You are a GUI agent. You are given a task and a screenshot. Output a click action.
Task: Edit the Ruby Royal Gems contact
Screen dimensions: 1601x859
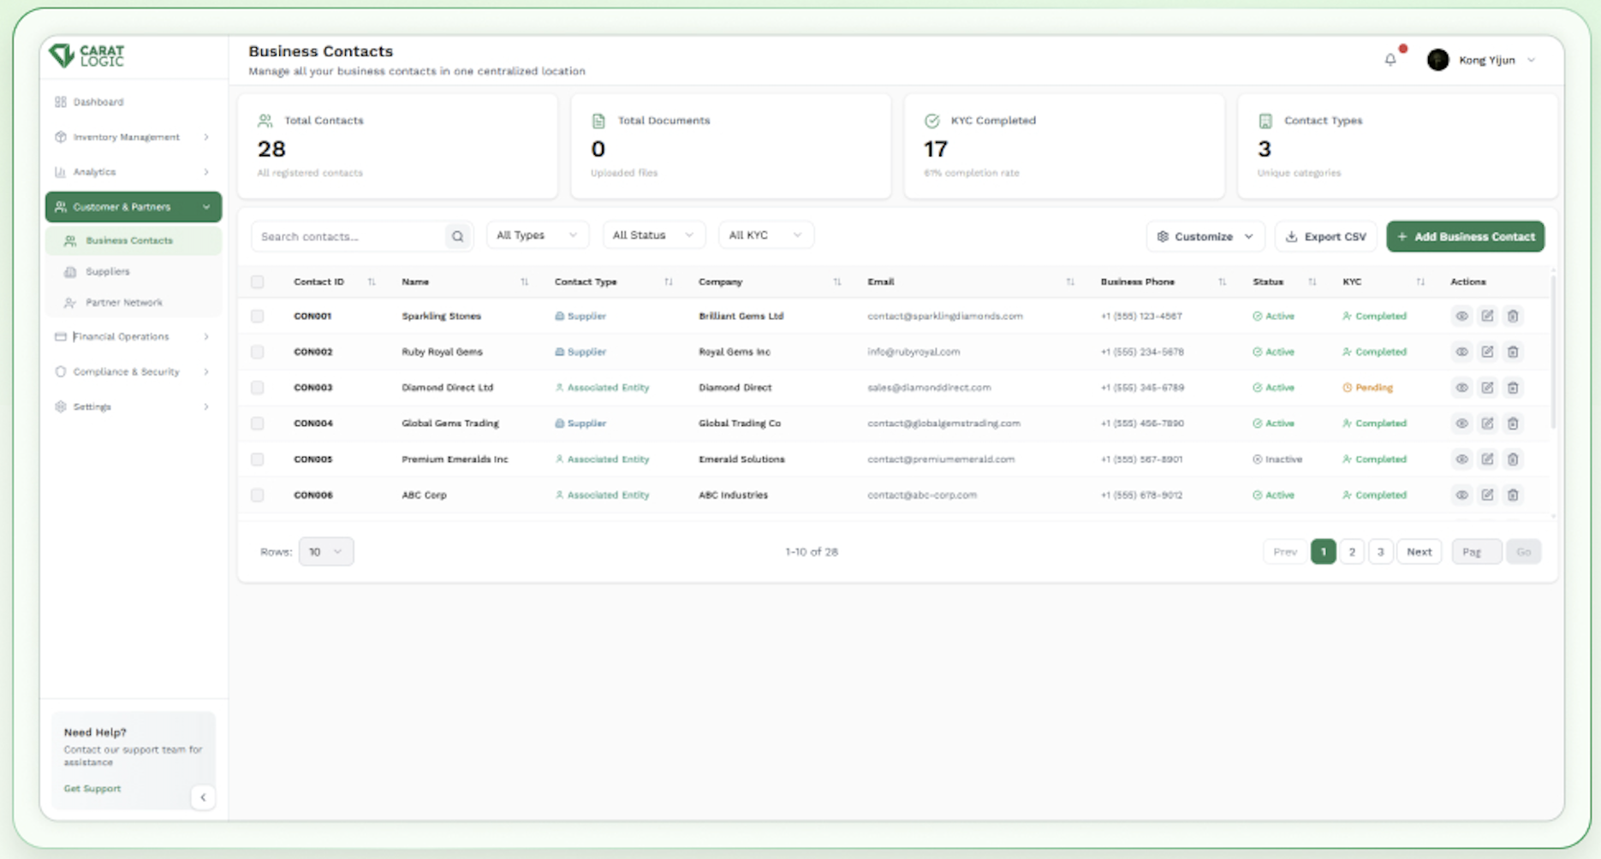point(1487,352)
